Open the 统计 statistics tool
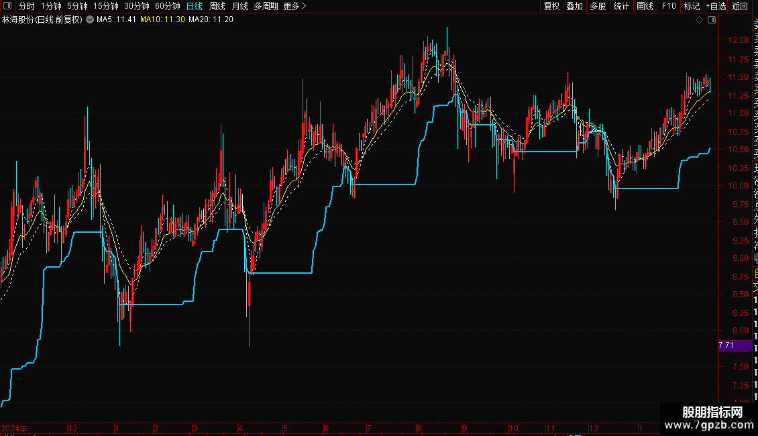 point(621,6)
